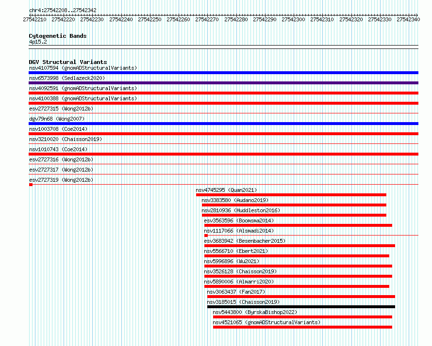Open variant nsv6573998 (Sedlazeck2020) label
The width and height of the screenshot is (432, 346).
(67, 78)
